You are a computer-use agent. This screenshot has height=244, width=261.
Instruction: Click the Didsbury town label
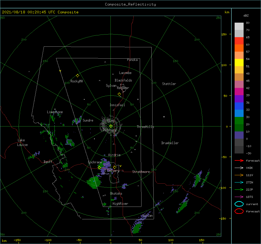point(109,130)
